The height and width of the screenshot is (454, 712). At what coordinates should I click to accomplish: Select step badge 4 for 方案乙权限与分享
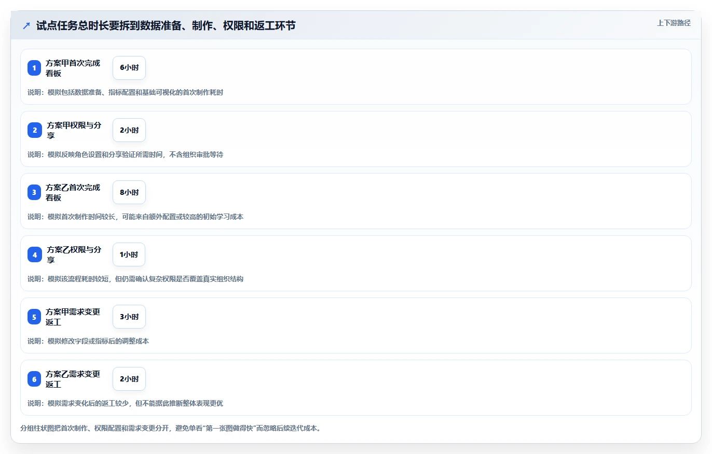click(35, 254)
